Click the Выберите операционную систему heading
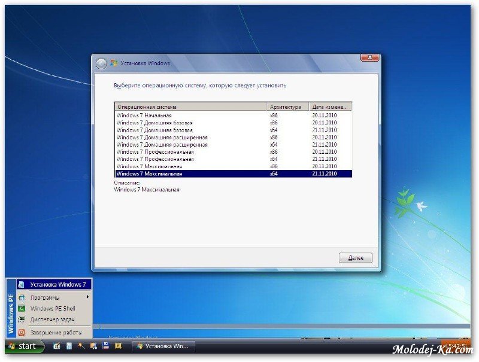The height and width of the screenshot is (362, 479). (x=200, y=86)
